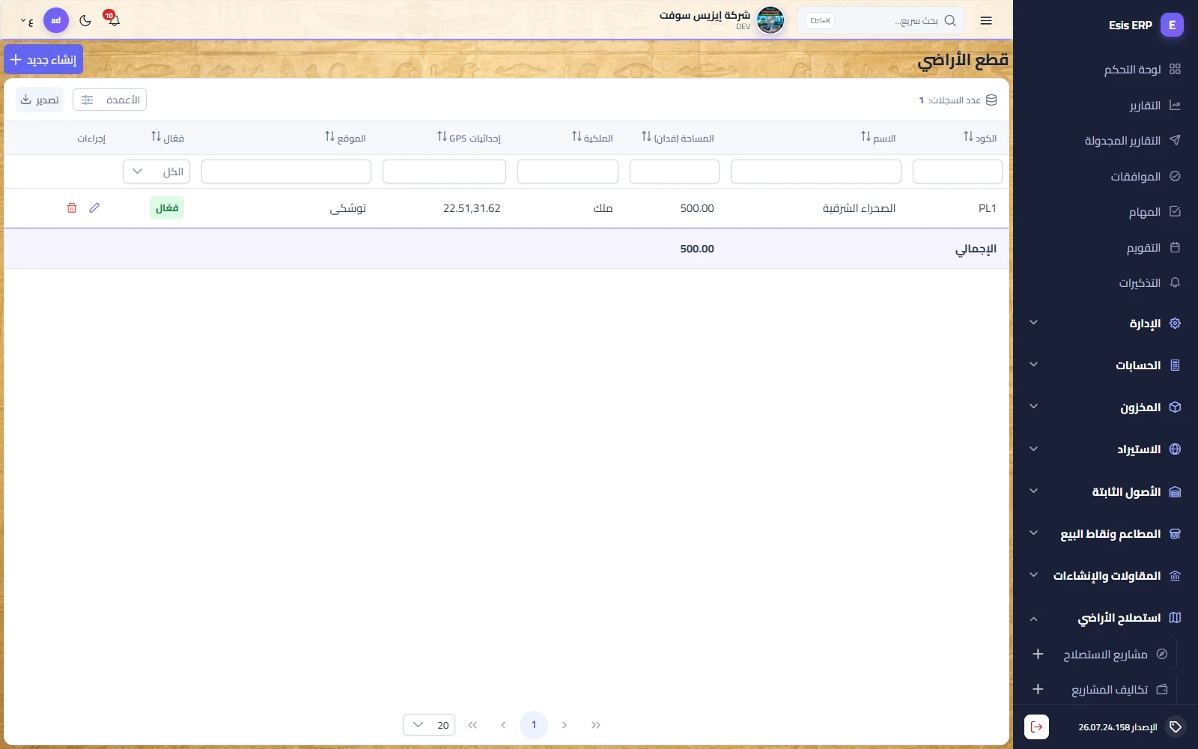The image size is (1198, 749).
Task: Expand المطاعم ونقاط البيع section
Action: [x=1105, y=534]
